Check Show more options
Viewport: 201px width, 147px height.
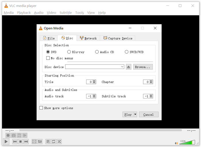(x=41, y=108)
